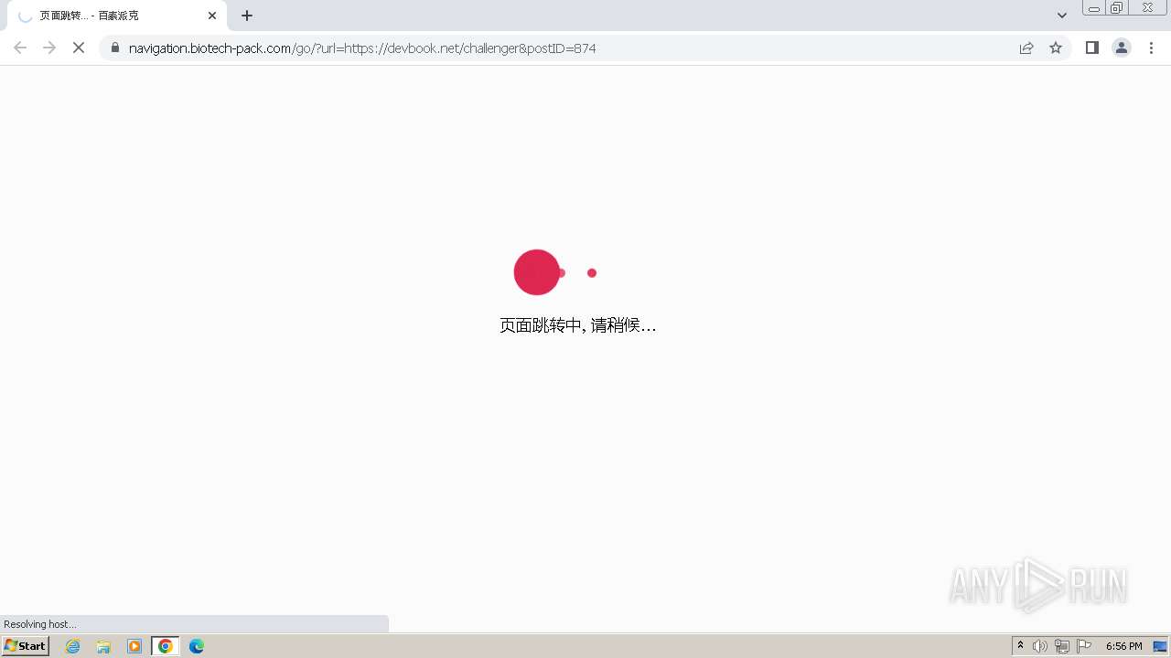Click the show desktop button
Viewport: 1171px width, 658px height.
[1161, 646]
